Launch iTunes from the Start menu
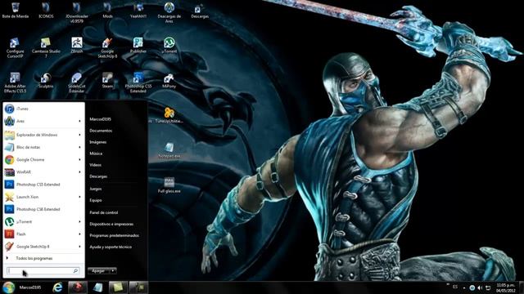 point(43,109)
